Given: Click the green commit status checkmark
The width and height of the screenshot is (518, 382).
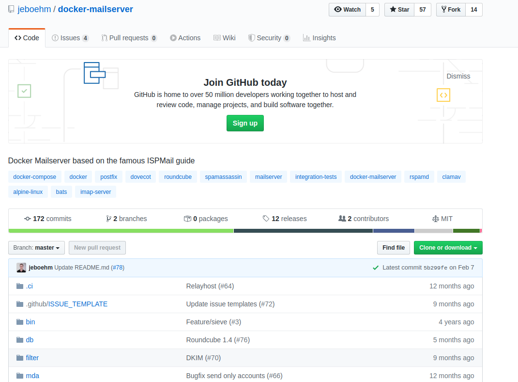Looking at the screenshot, I should (x=376, y=268).
